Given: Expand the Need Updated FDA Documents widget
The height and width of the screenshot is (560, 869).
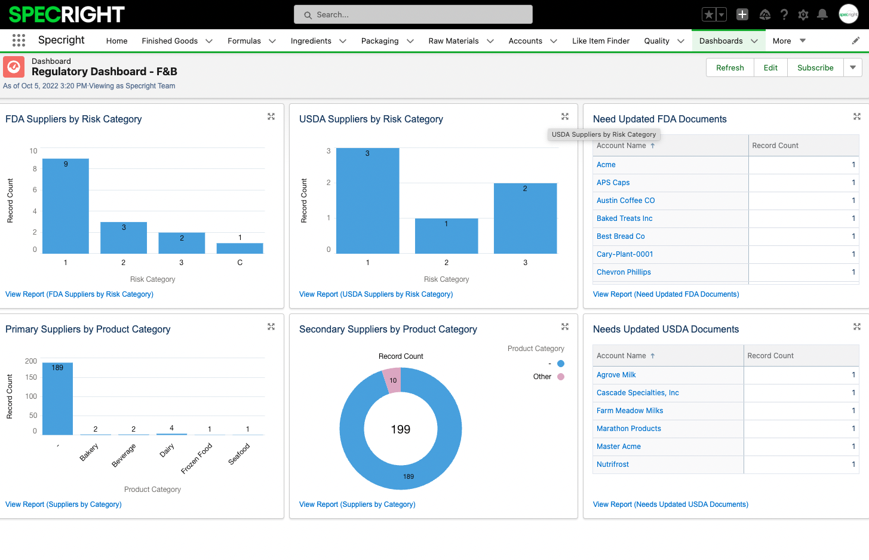Looking at the screenshot, I should [857, 116].
